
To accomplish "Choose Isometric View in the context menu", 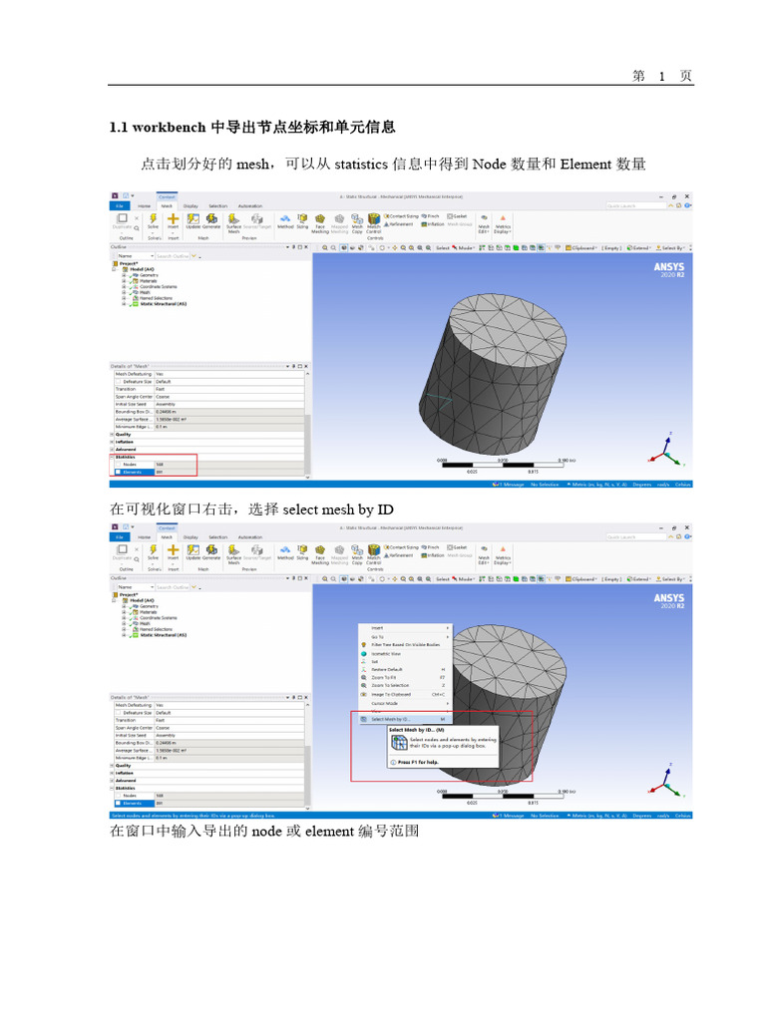I will coord(405,653).
